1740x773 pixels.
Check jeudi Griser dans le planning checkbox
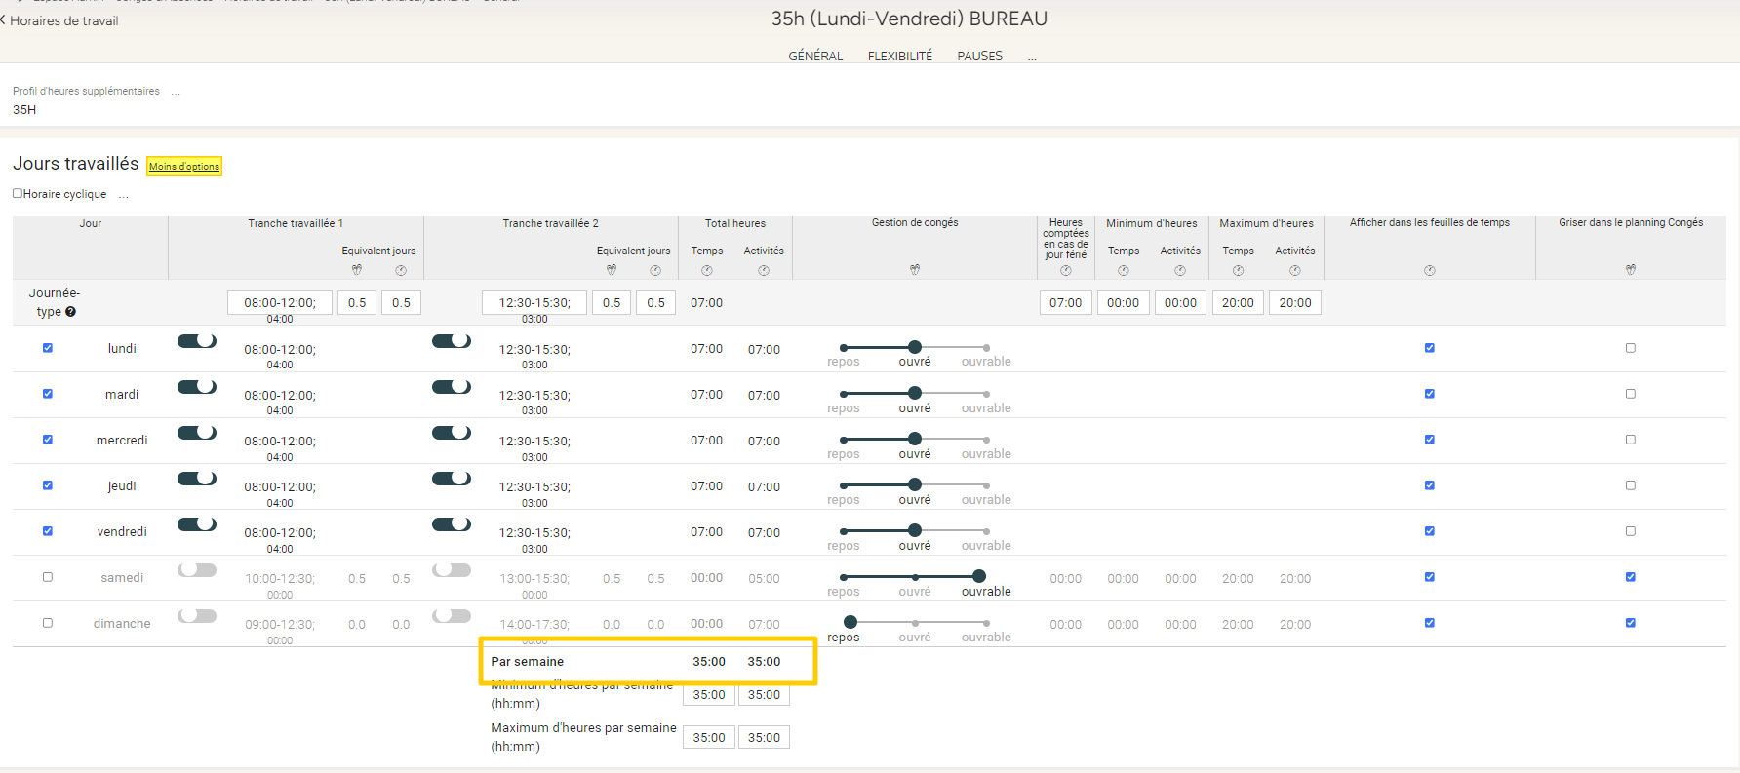tap(1631, 485)
